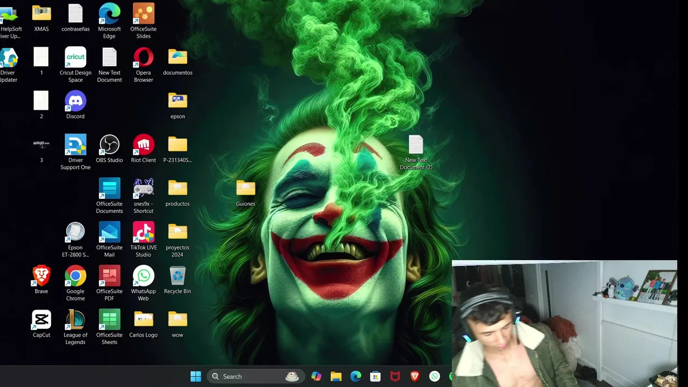
Task: Open OfficeSuite PDF shortcut
Action: (109, 284)
